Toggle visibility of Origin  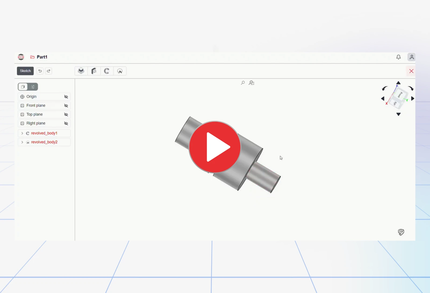[66, 97]
